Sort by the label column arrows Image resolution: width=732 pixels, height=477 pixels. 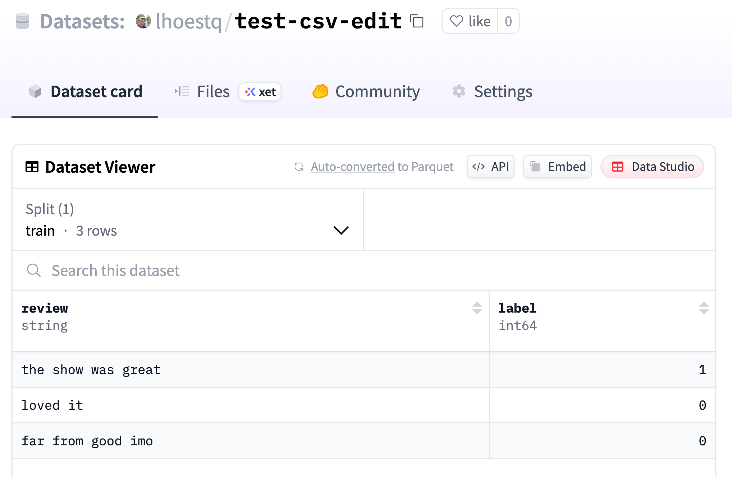704,308
